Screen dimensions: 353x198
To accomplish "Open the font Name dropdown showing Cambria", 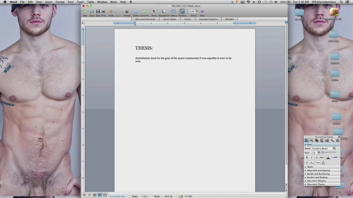I will coord(324,148).
